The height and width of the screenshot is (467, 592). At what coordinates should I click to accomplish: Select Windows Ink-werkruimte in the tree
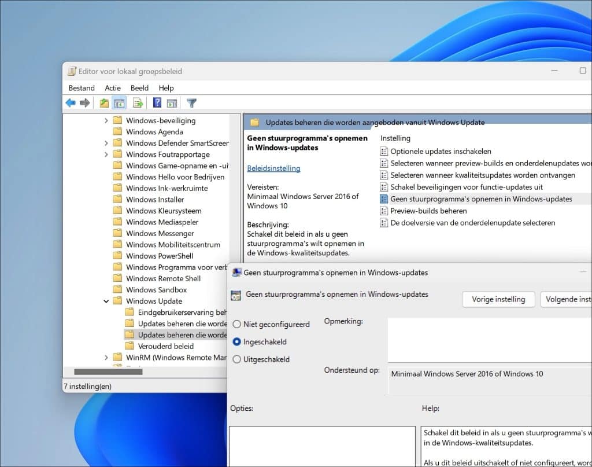tap(167, 188)
